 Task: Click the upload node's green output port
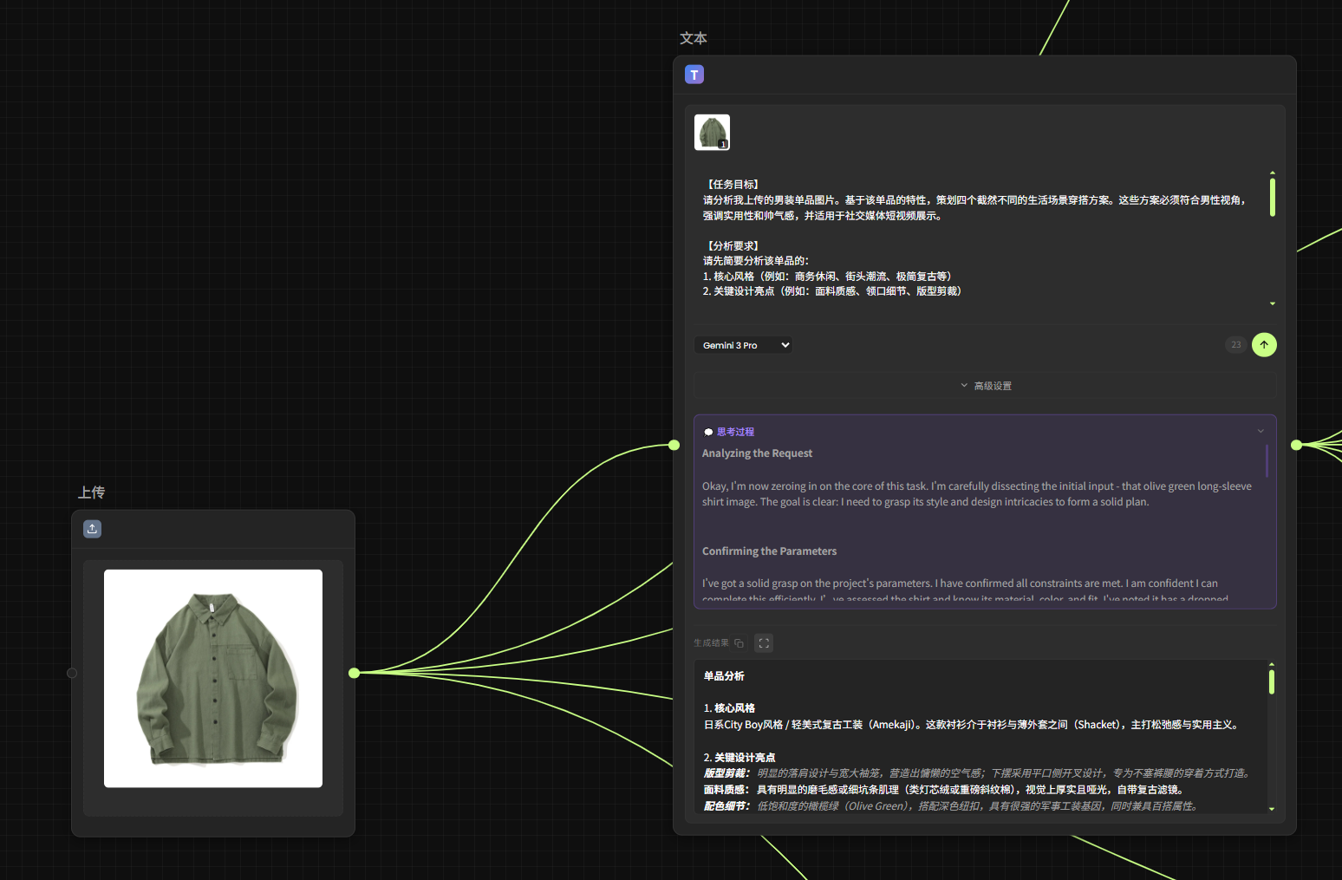pos(354,673)
